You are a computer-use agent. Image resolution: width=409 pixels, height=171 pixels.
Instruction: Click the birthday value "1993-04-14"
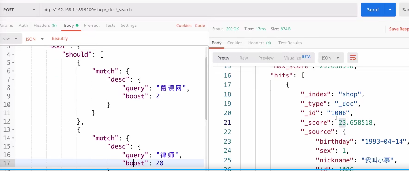click(x=384, y=142)
